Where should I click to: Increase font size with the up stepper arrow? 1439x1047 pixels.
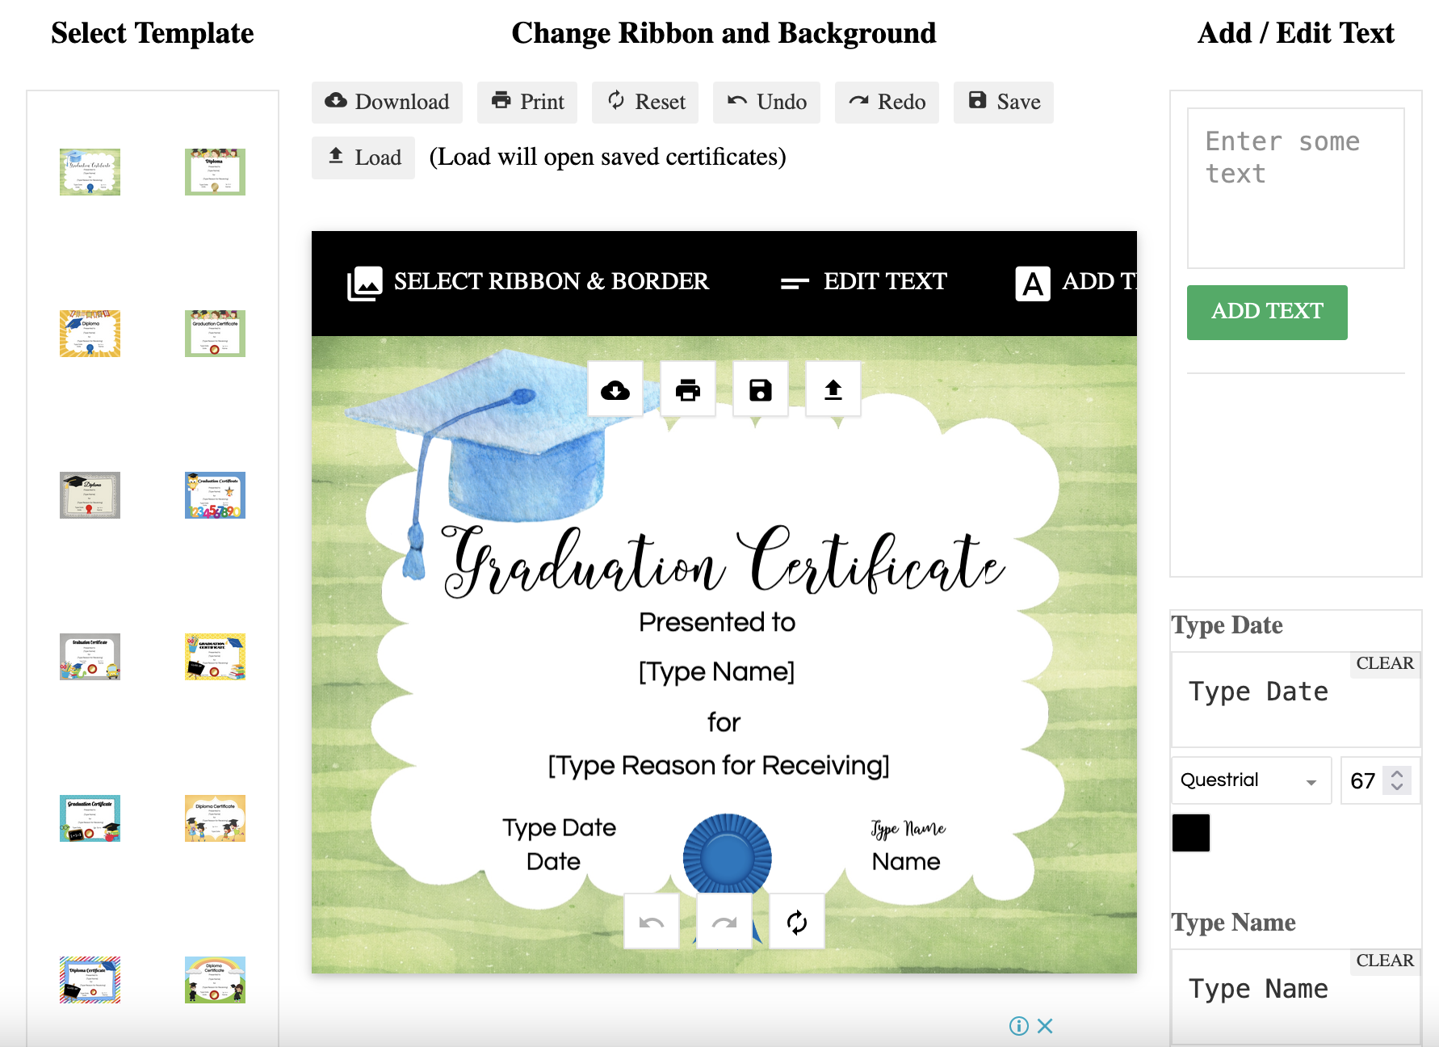click(x=1397, y=773)
